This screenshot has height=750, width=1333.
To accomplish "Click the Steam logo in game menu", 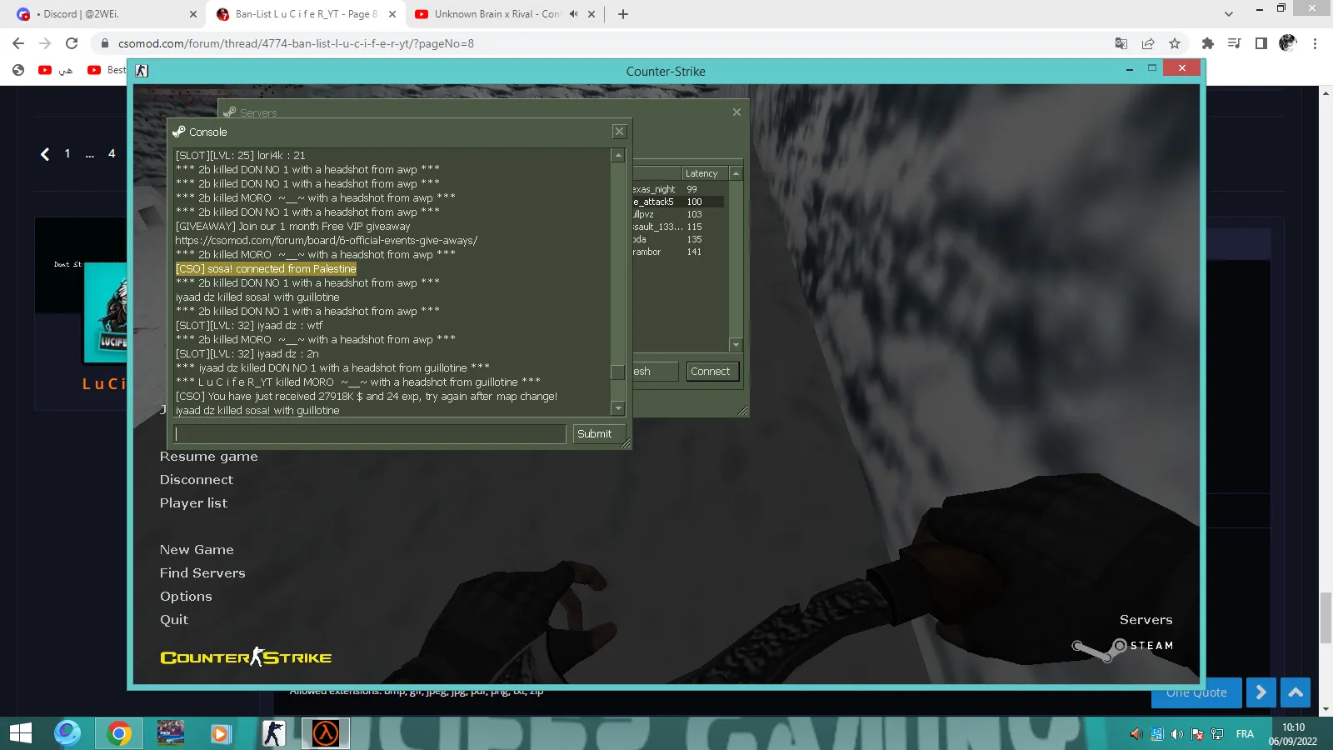I will pyautogui.click(x=1123, y=647).
